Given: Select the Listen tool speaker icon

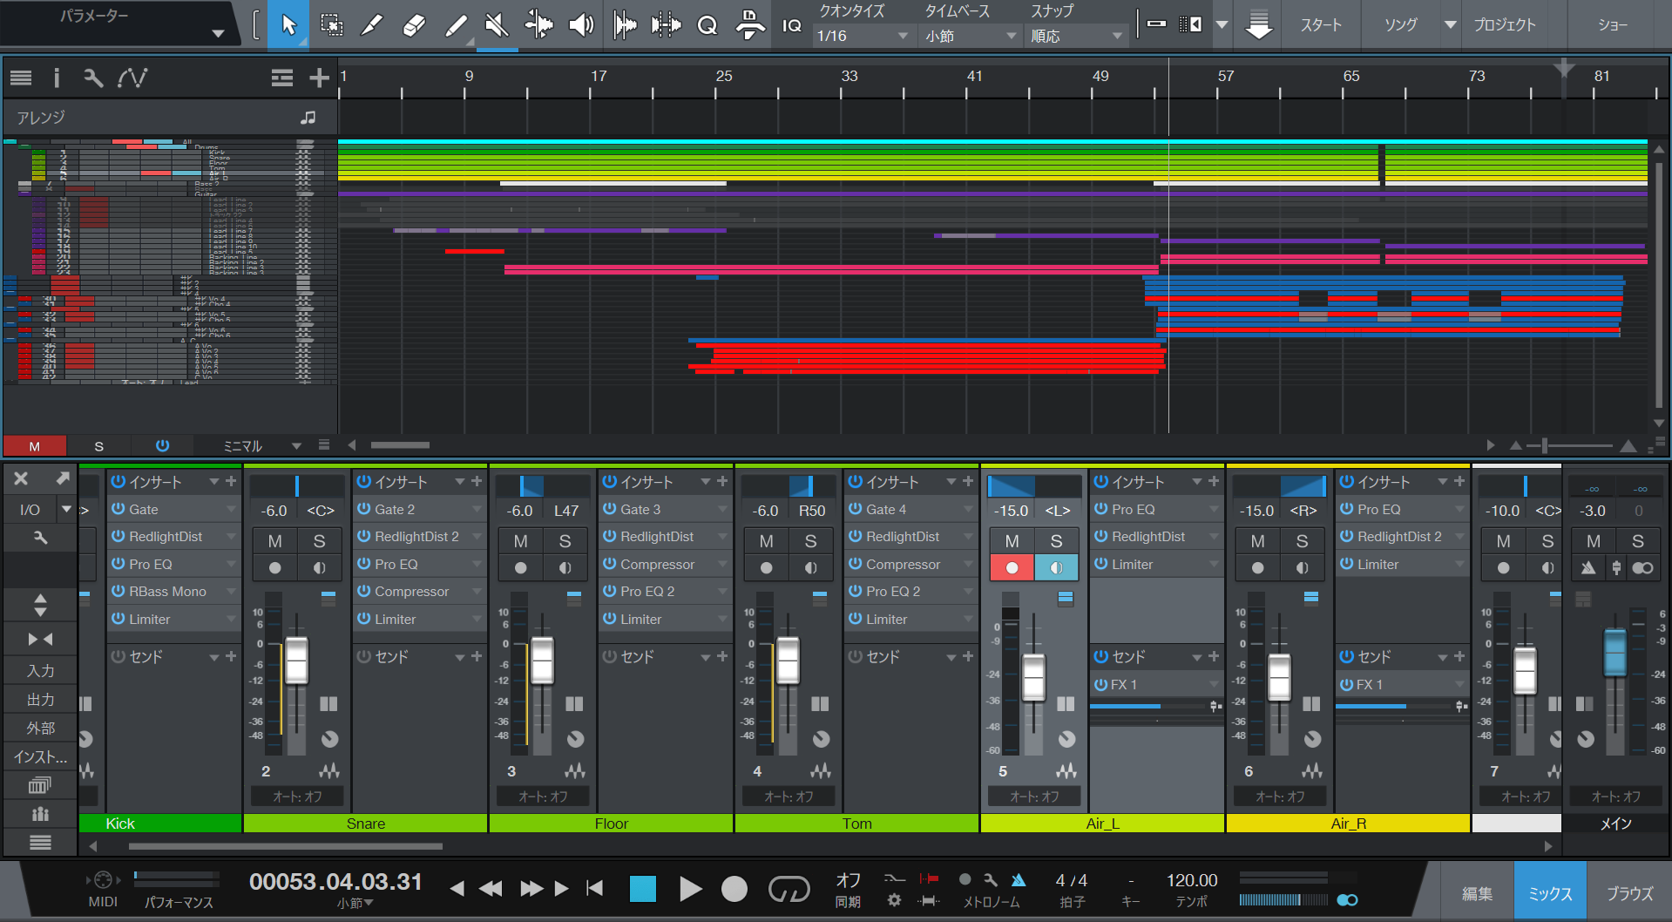Looking at the screenshot, I should pos(581,24).
